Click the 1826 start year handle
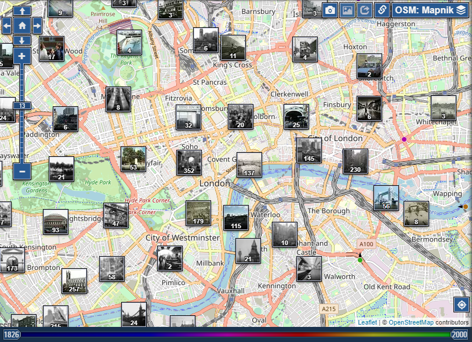 click(x=11, y=334)
